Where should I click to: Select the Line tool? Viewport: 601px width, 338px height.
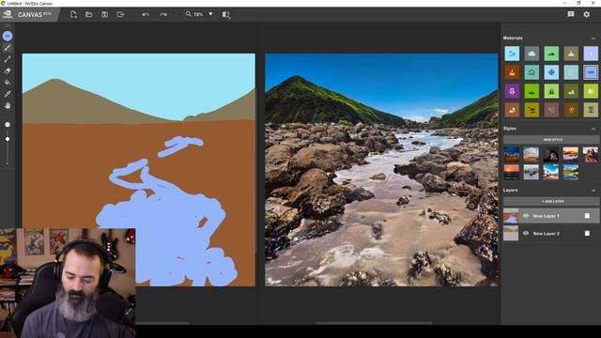tap(8, 59)
